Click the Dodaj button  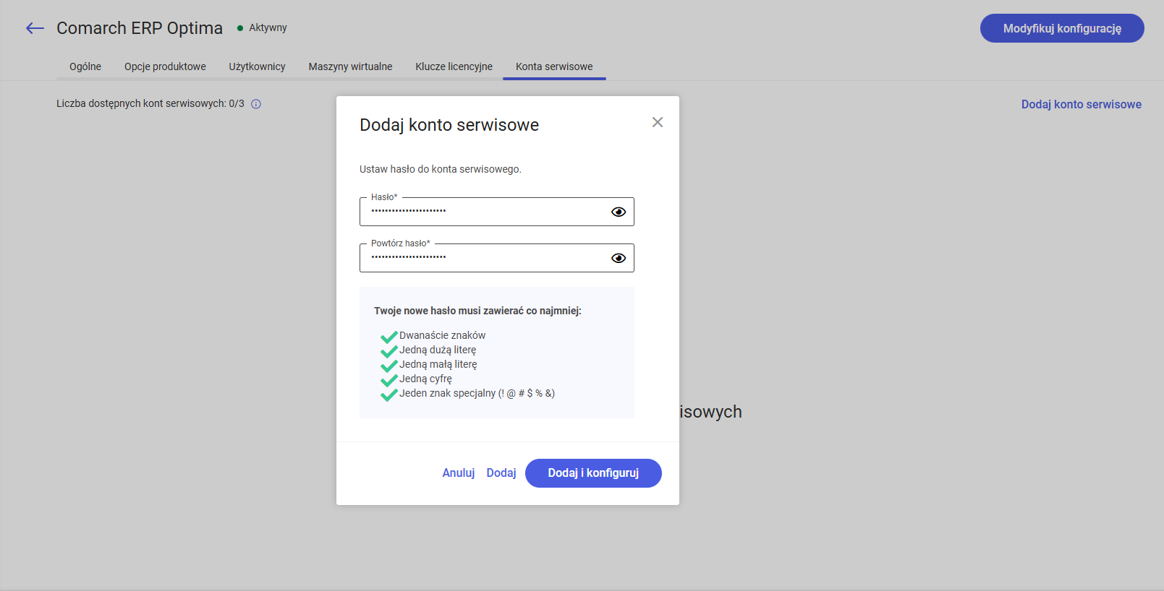[x=501, y=473]
